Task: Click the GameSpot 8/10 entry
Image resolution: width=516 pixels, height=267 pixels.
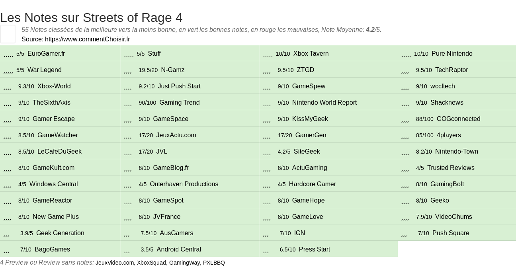Action: point(190,200)
